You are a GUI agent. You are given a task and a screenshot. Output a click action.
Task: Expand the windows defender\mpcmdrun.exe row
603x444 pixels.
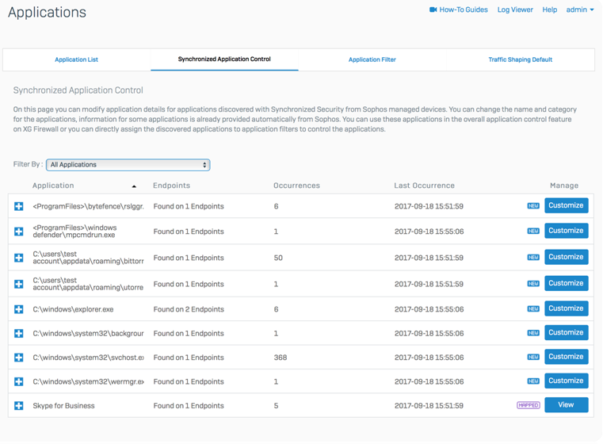click(x=18, y=232)
